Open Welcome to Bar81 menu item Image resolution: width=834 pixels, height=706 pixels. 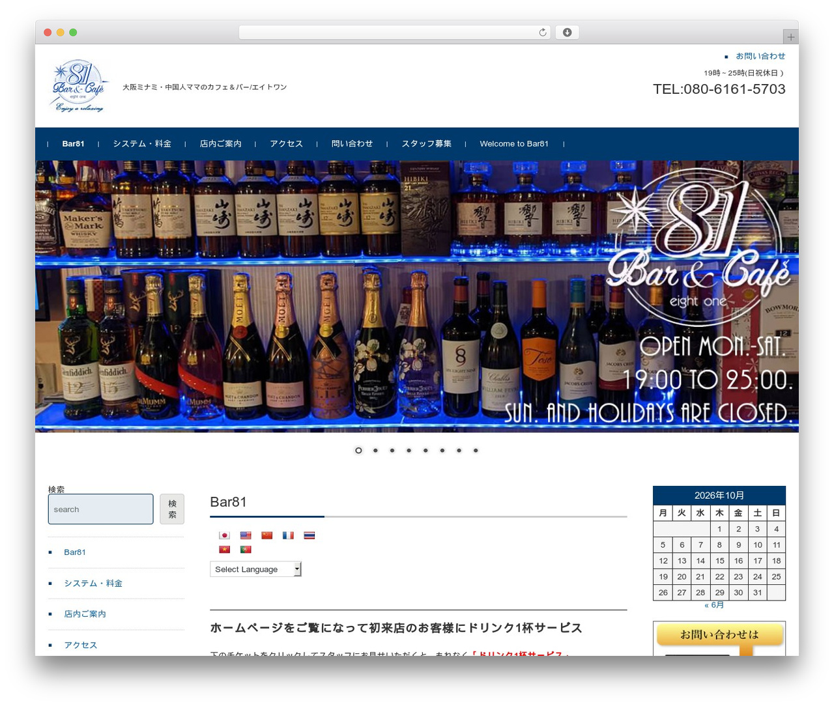(514, 144)
